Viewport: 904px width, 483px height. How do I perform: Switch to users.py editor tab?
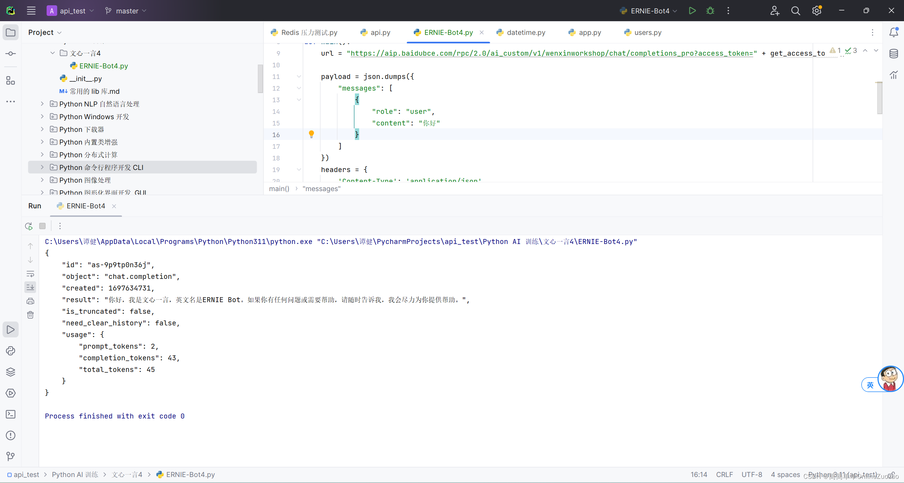pos(643,32)
